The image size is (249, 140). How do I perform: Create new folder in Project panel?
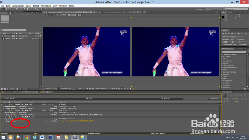point(5,89)
